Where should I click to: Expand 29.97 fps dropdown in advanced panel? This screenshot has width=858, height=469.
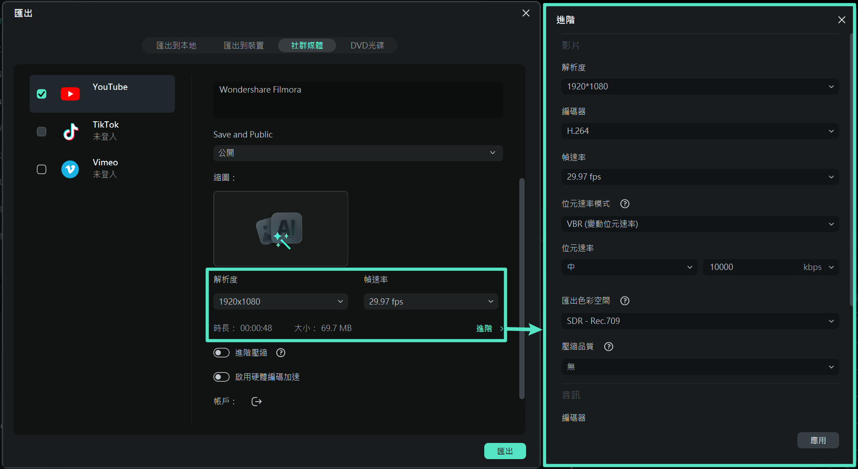click(700, 177)
